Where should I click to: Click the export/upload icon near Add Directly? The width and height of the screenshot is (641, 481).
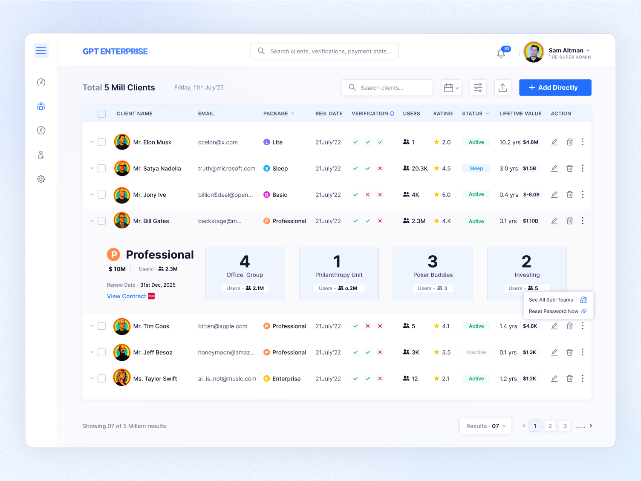pos(503,87)
